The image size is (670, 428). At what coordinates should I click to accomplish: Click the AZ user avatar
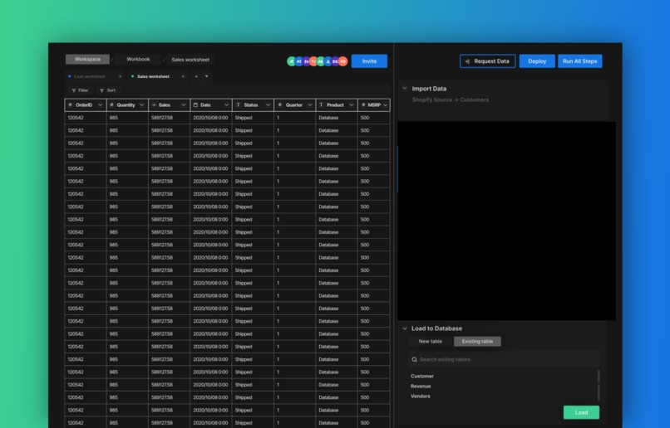tap(299, 61)
